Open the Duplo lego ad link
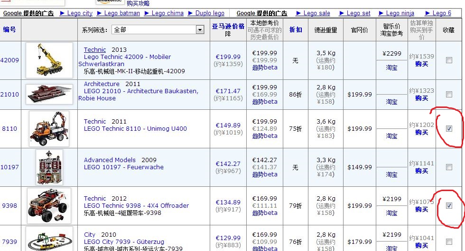The width and height of the screenshot is (465, 251). pos(210,13)
